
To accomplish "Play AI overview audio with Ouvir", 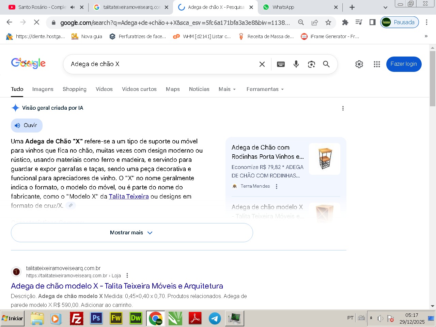I will (x=27, y=125).
